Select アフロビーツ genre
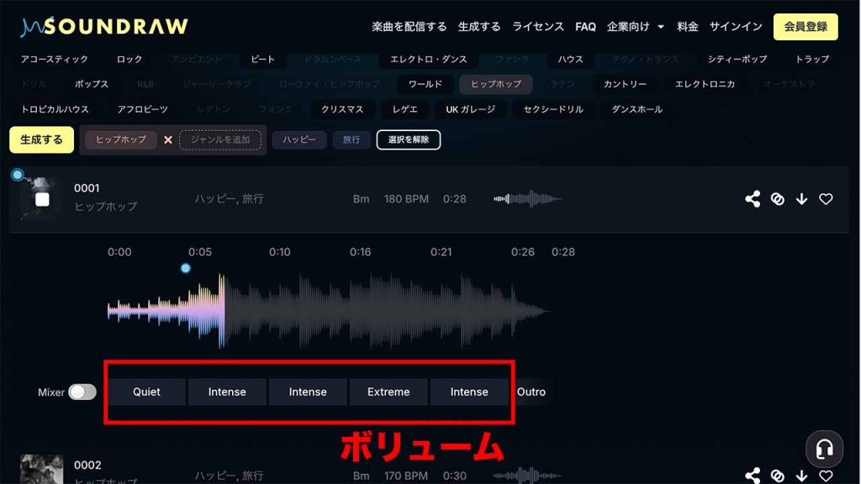This screenshot has height=484, width=861. point(142,109)
